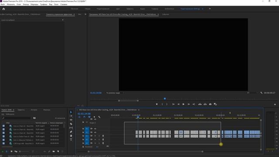Viewport: 279px width, 157px height.
Task: Click Project panel search field
Action: (17, 118)
